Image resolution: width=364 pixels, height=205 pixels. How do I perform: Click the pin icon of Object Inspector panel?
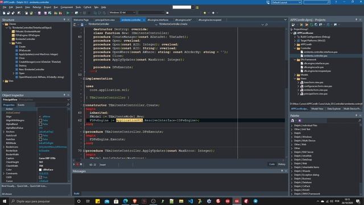click(64, 95)
